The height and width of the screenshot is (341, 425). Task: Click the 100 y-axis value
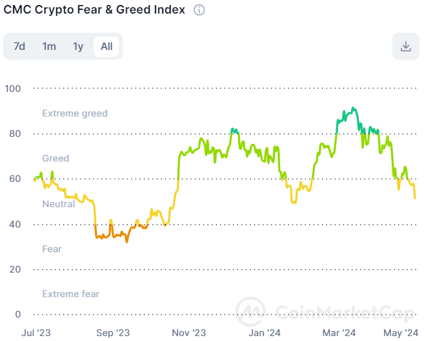(12, 89)
